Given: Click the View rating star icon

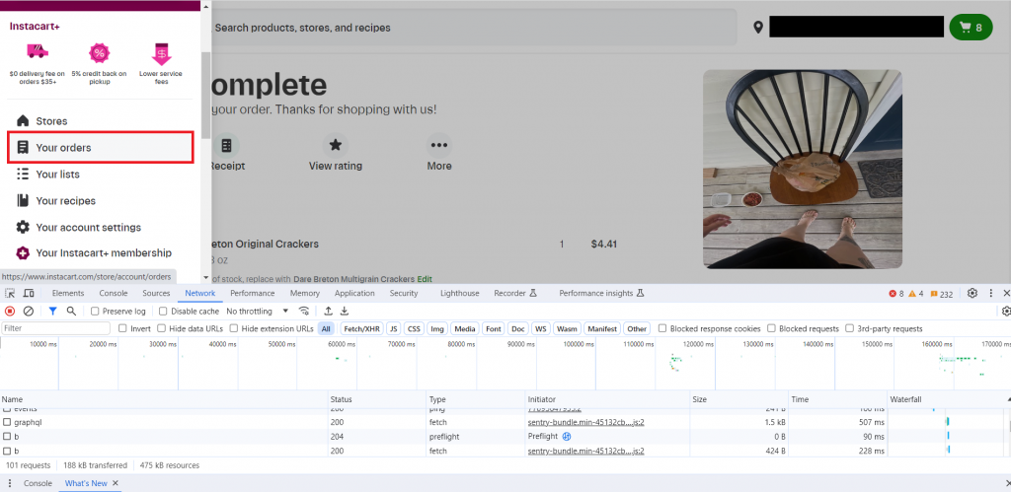Looking at the screenshot, I should click(336, 146).
